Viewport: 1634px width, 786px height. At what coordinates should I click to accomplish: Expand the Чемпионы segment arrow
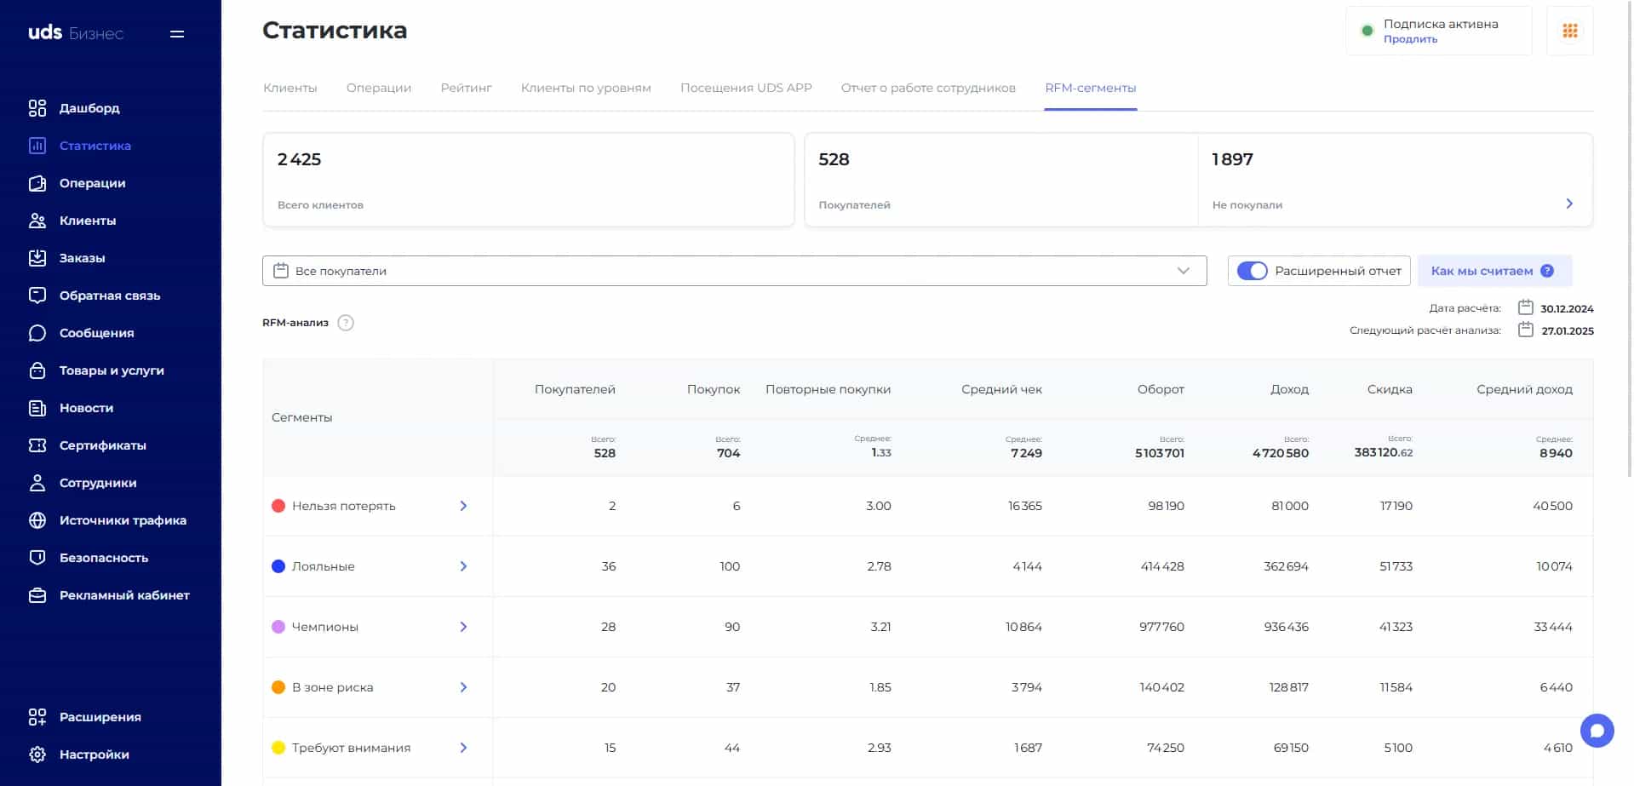pos(463,627)
